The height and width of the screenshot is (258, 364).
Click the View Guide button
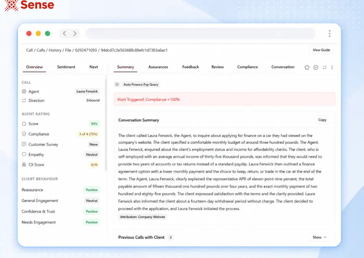tap(321, 50)
